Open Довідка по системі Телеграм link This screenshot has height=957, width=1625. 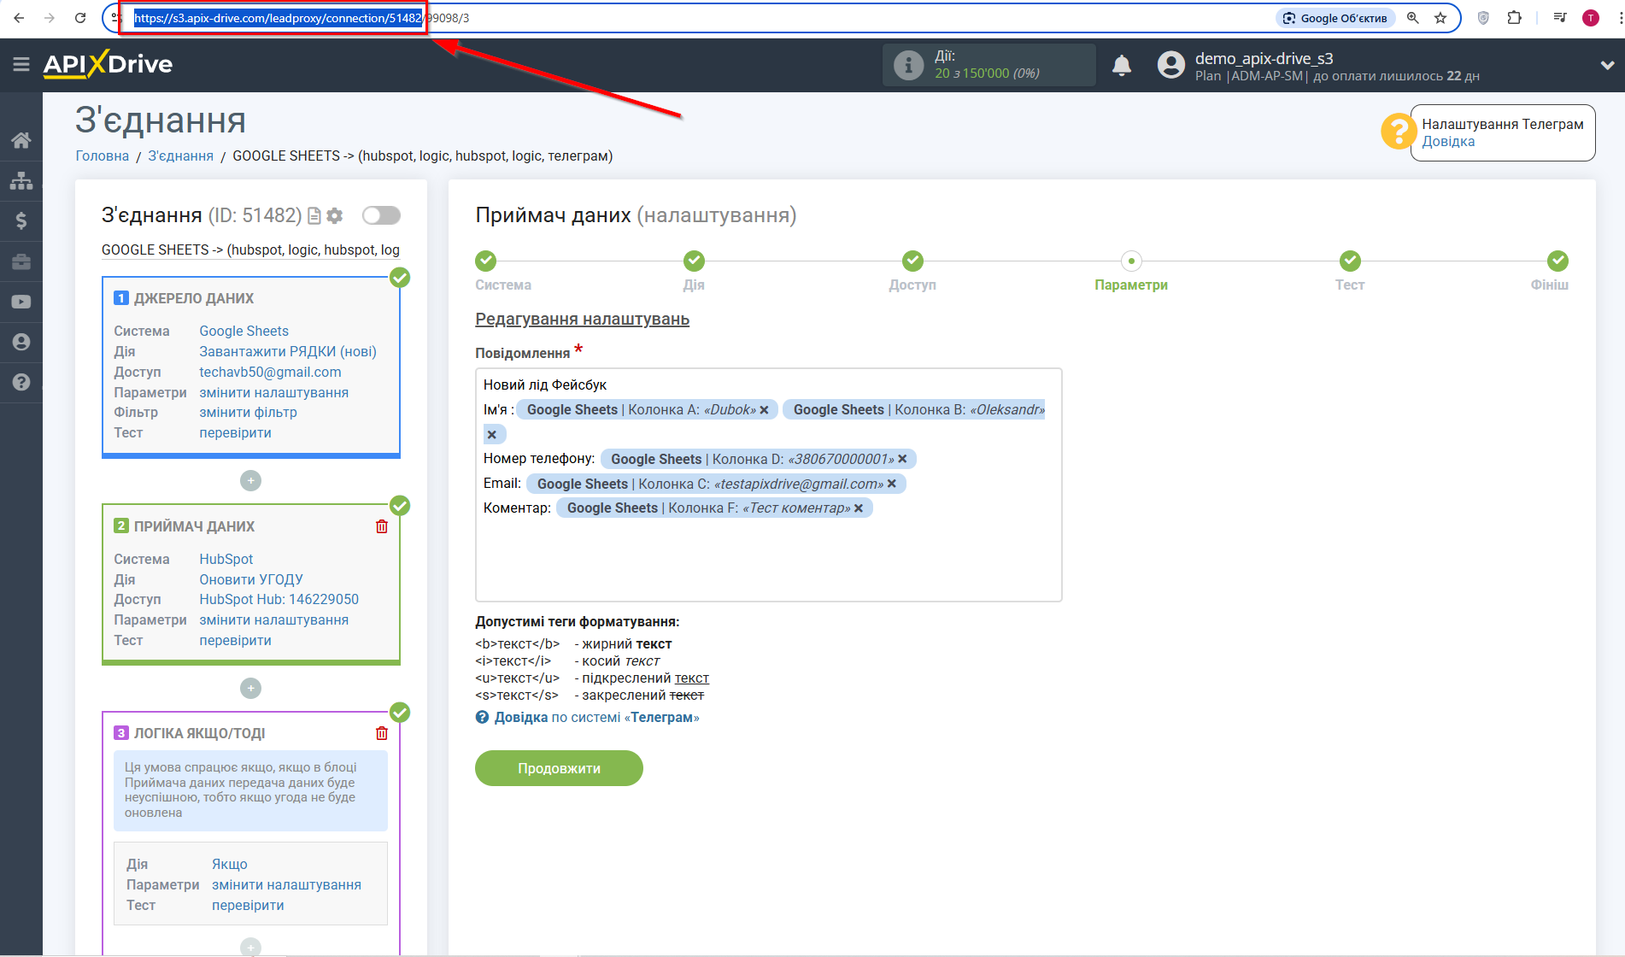click(596, 718)
